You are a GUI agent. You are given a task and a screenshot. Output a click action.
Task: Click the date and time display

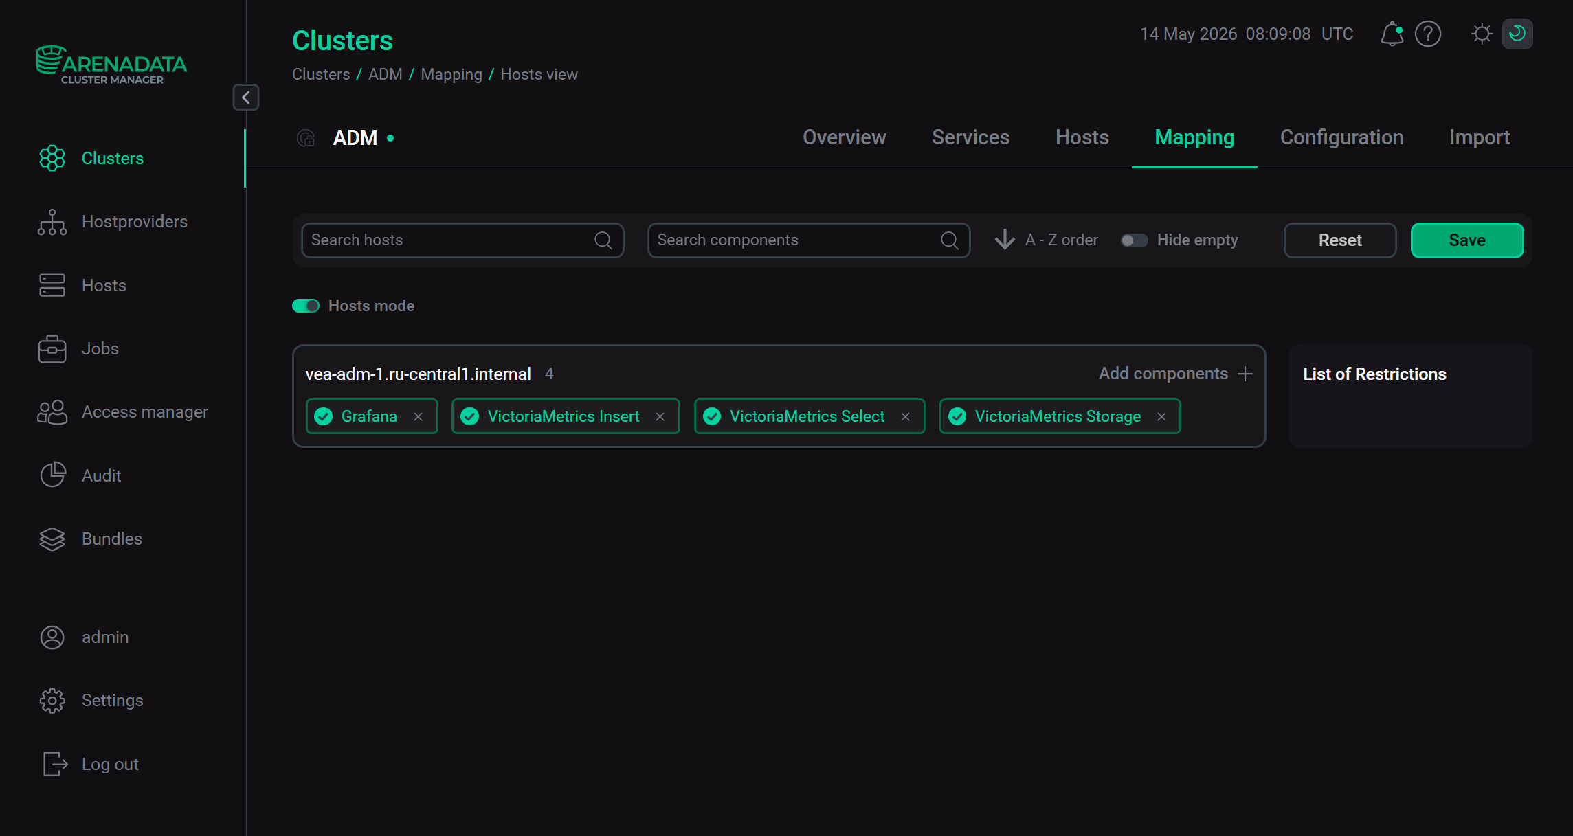click(x=1247, y=34)
